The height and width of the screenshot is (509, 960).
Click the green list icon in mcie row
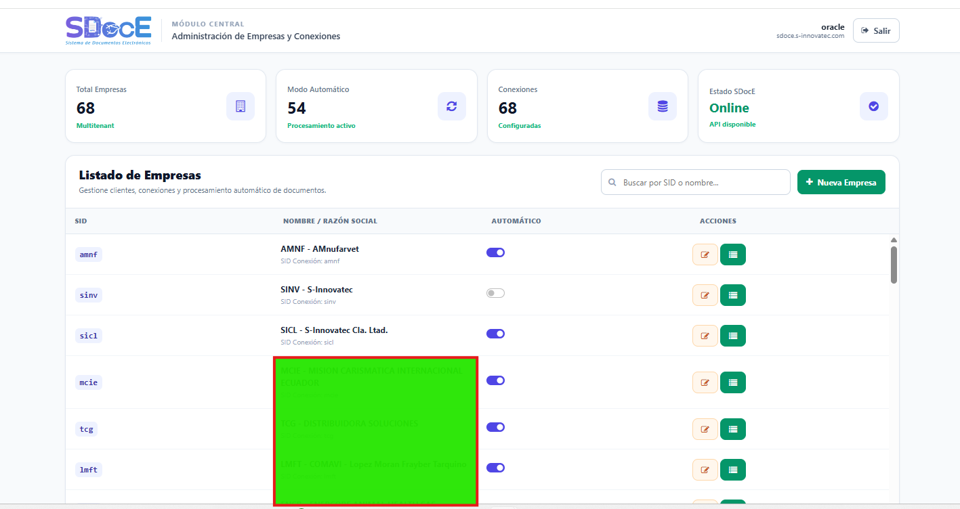pos(733,382)
